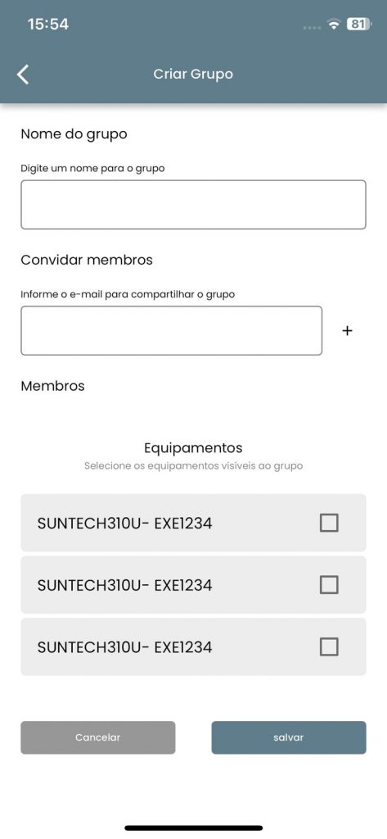Screen dimensions: 387x839
Task: Click the Cancelar button
Action: pyautogui.click(x=98, y=737)
